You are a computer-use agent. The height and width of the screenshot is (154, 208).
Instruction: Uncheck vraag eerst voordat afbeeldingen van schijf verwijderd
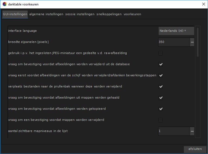pyautogui.click(x=161, y=75)
